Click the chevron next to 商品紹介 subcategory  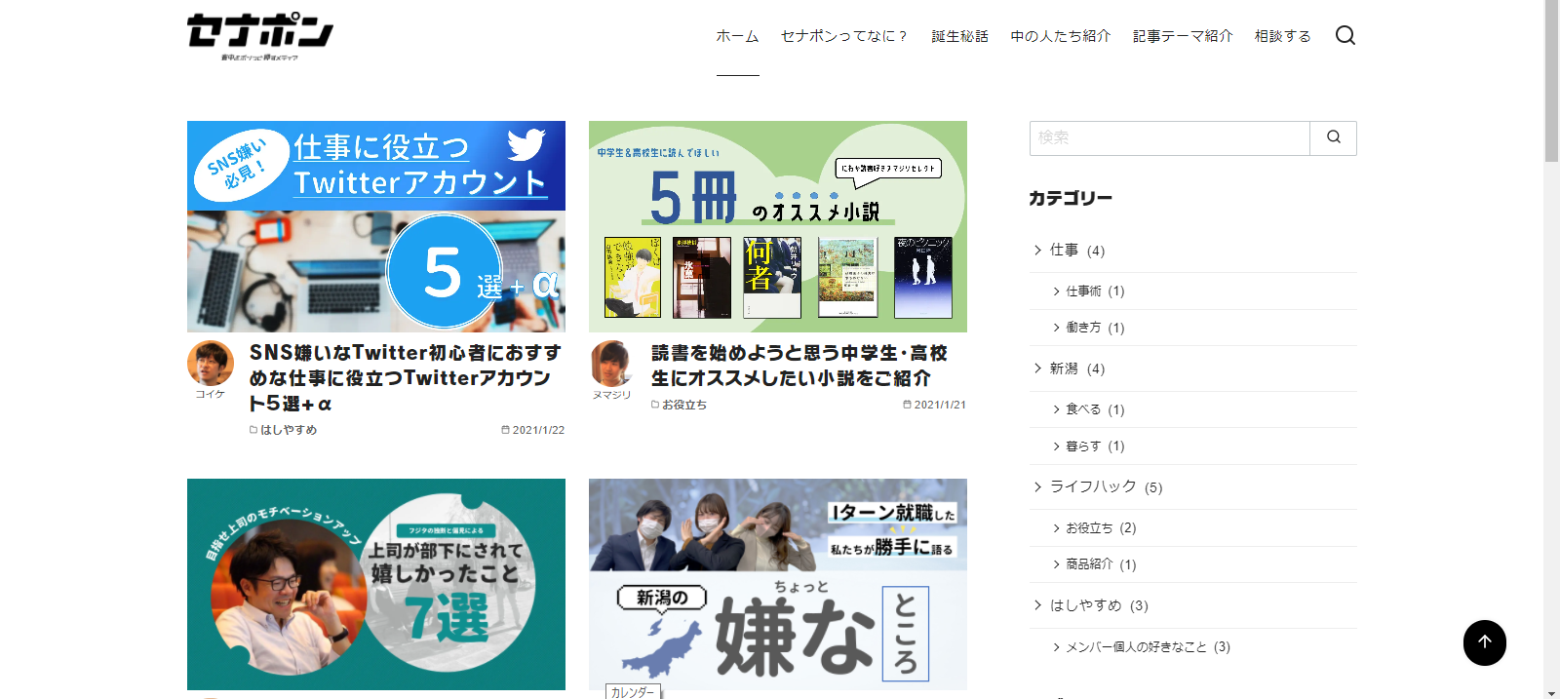pyautogui.click(x=1056, y=564)
